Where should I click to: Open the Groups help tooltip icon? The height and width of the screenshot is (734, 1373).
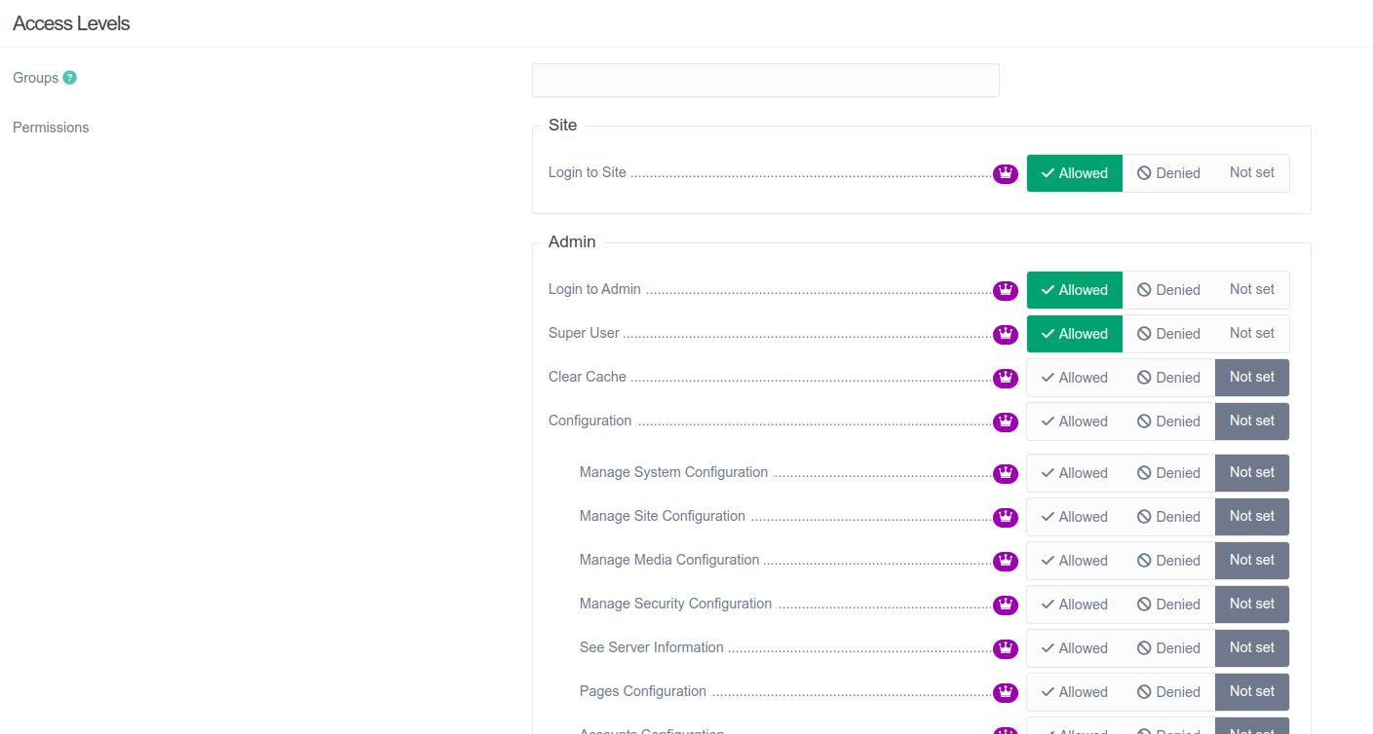[x=71, y=77]
